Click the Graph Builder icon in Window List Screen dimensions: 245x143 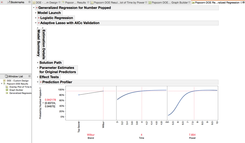[7, 90]
